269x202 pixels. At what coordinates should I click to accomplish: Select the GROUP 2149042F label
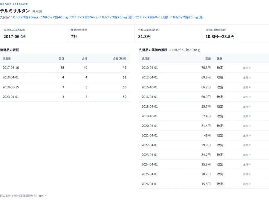pyautogui.click(x=14, y=4)
